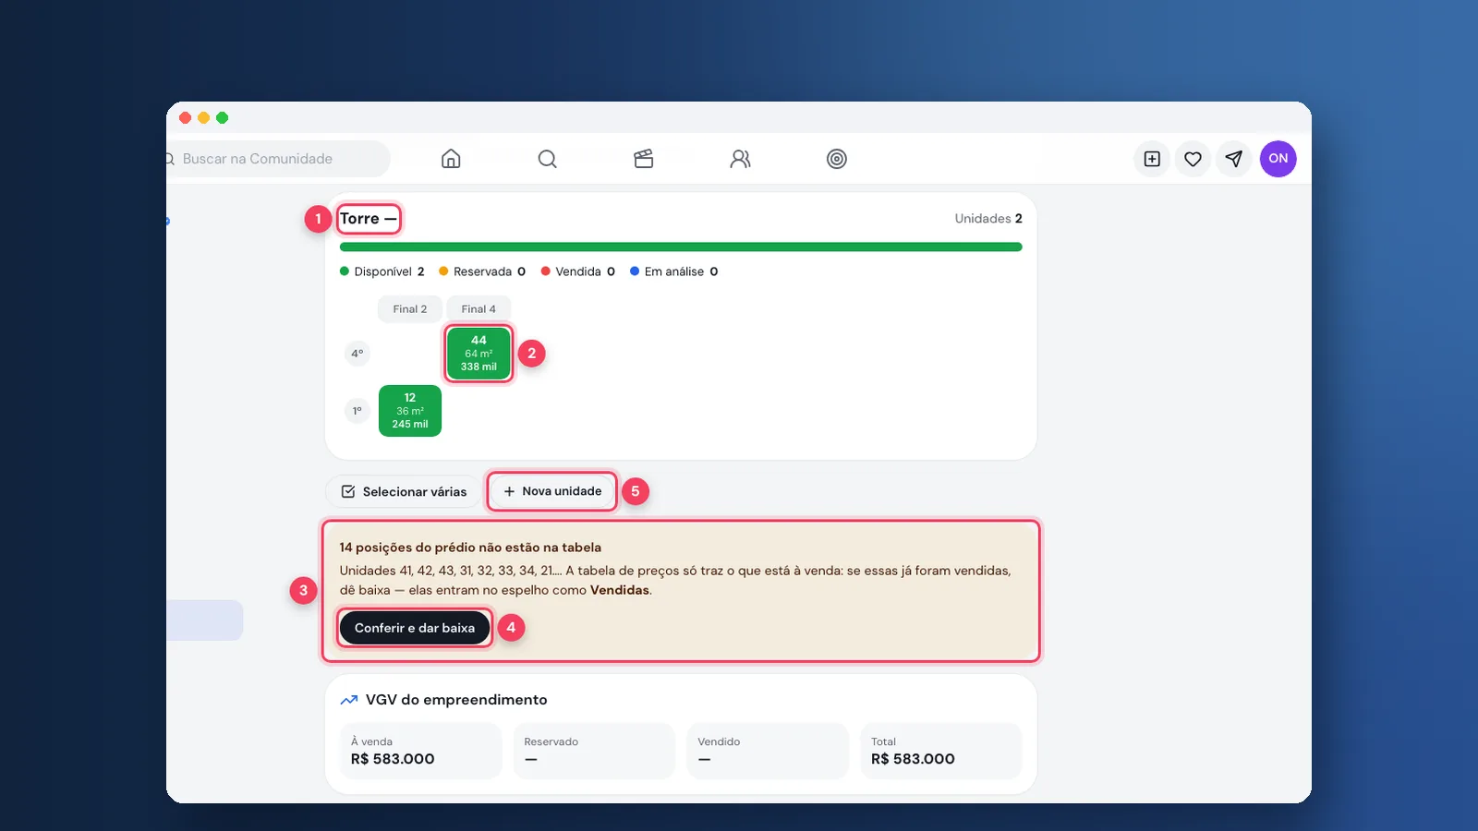The height and width of the screenshot is (831, 1478).
Task: Click the VGV do empreendimento heading
Action: (456, 700)
